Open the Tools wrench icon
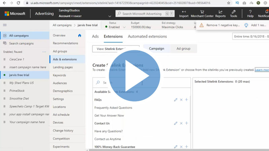 [233, 12]
